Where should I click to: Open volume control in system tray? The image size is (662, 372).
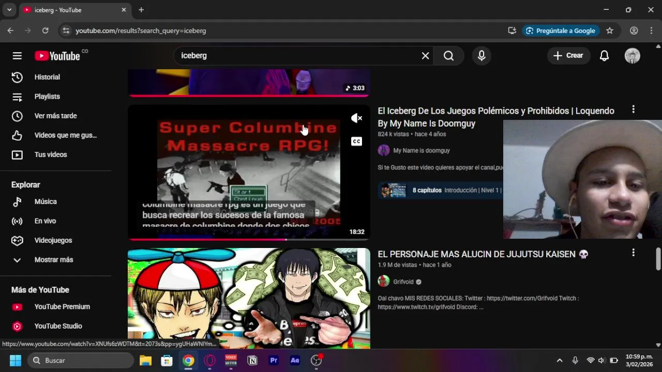point(601,361)
